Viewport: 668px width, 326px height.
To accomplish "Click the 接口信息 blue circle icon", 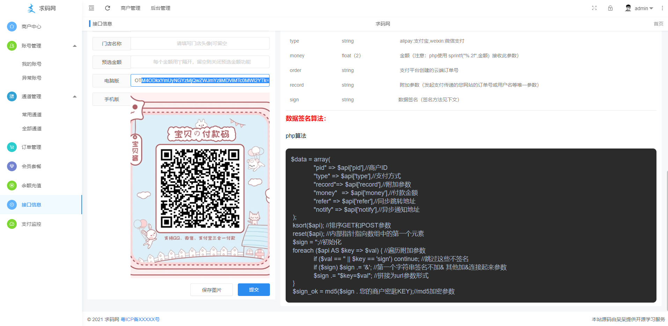I will point(12,205).
